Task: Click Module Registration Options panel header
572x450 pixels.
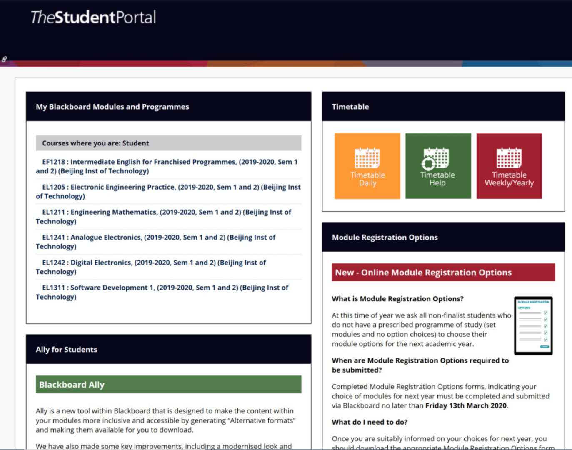Action: click(x=385, y=237)
